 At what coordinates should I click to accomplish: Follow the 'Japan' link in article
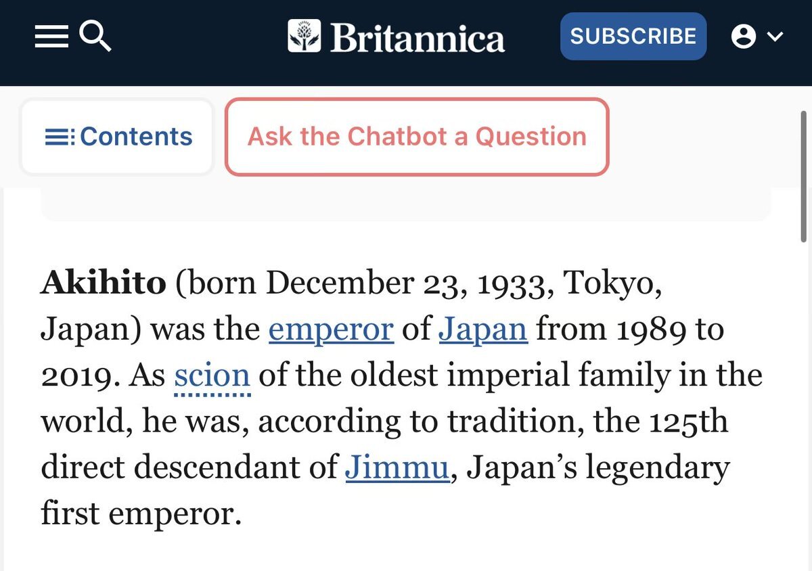click(x=482, y=329)
